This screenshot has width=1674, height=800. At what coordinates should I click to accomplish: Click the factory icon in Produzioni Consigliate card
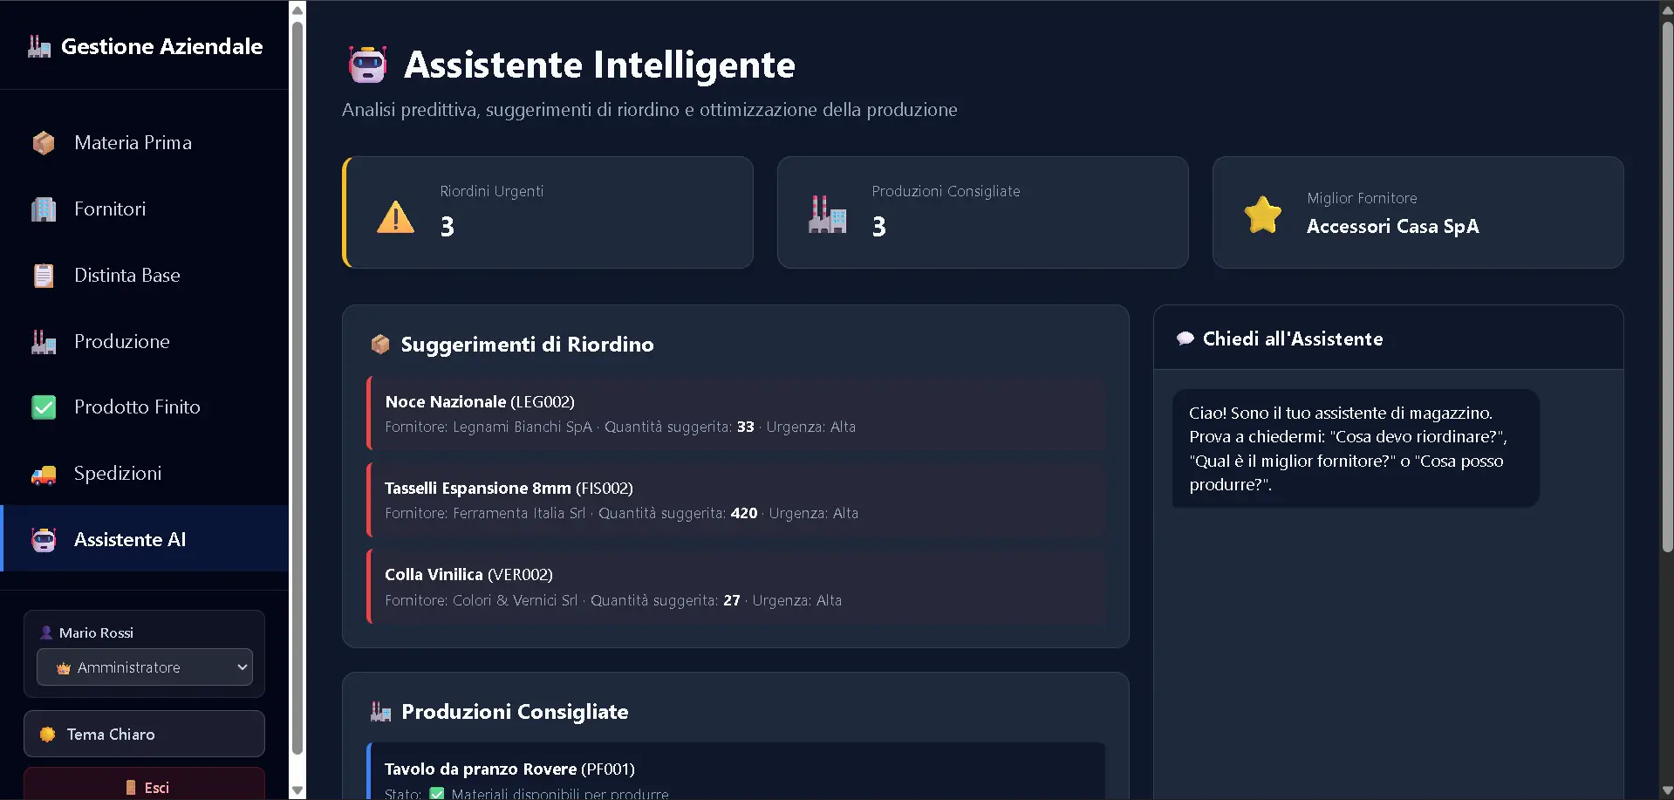click(x=827, y=215)
